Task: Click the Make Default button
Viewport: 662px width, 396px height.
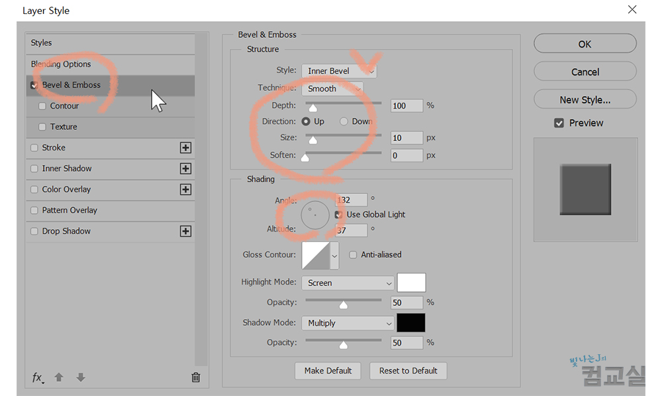Action: click(328, 371)
